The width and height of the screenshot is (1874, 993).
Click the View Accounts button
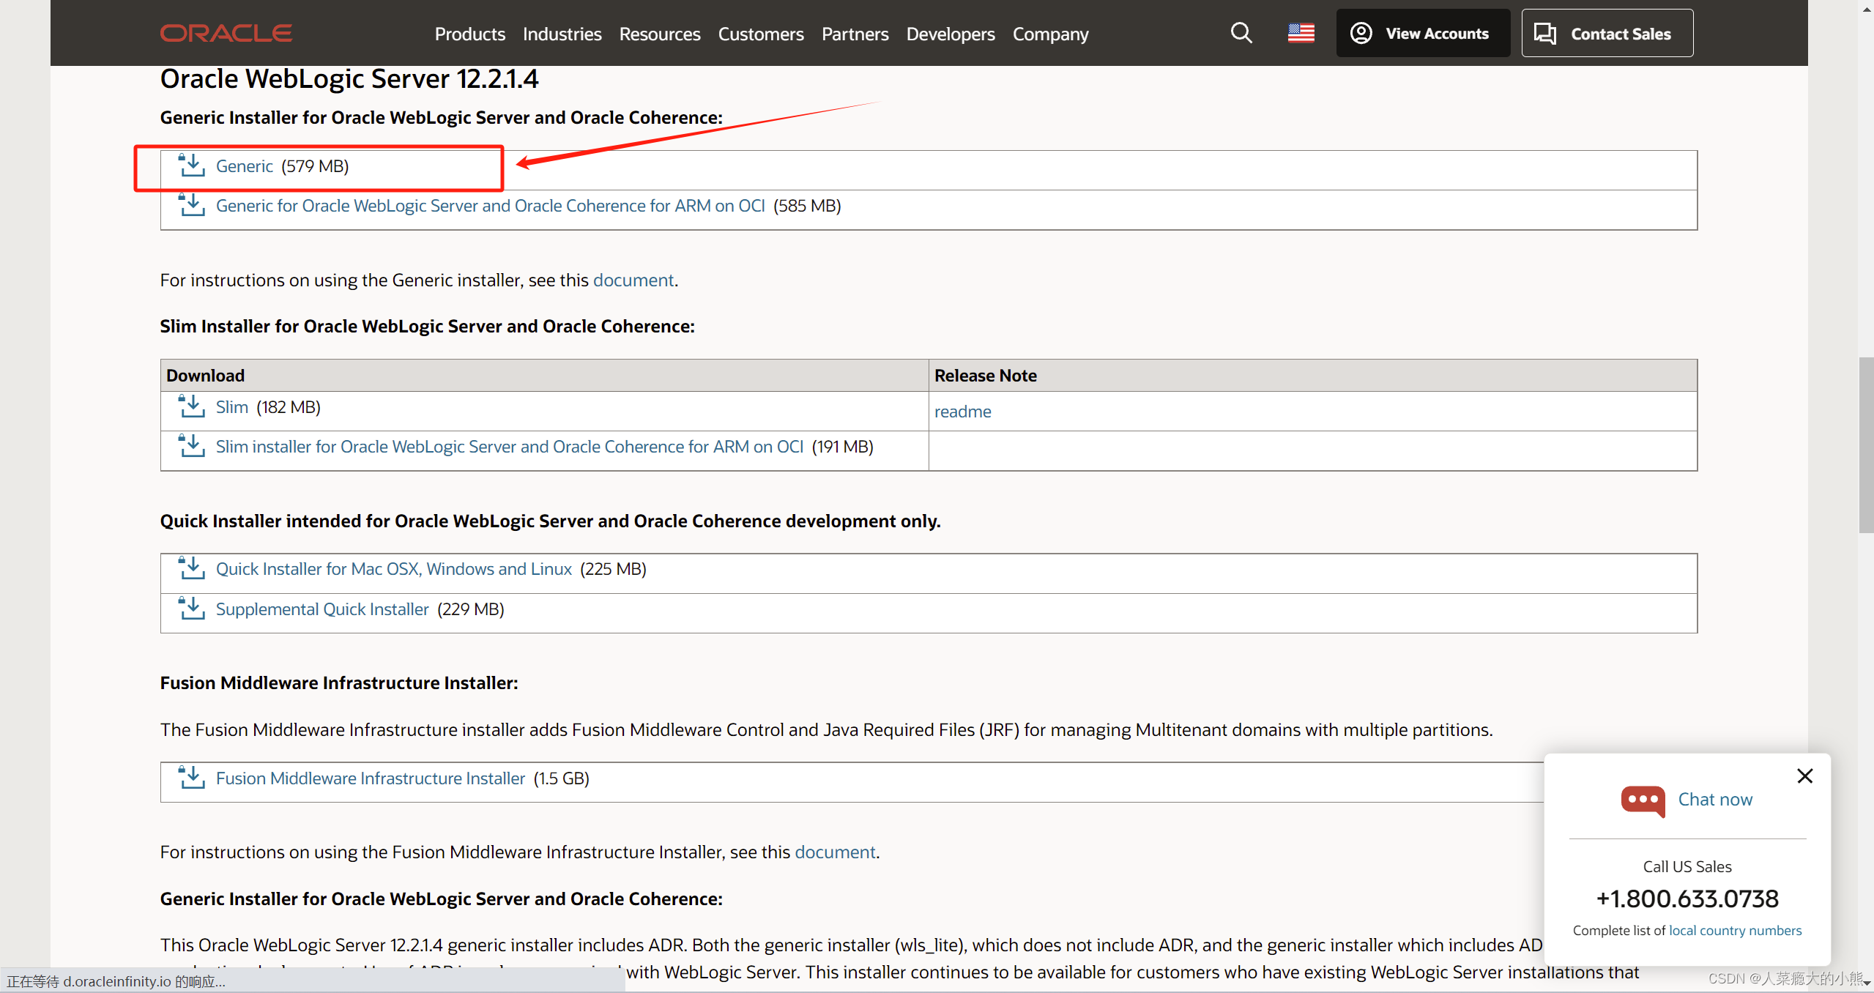1422,33
